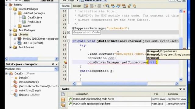Select jButton1ActionPerformed in Navigator

pos(39,86)
